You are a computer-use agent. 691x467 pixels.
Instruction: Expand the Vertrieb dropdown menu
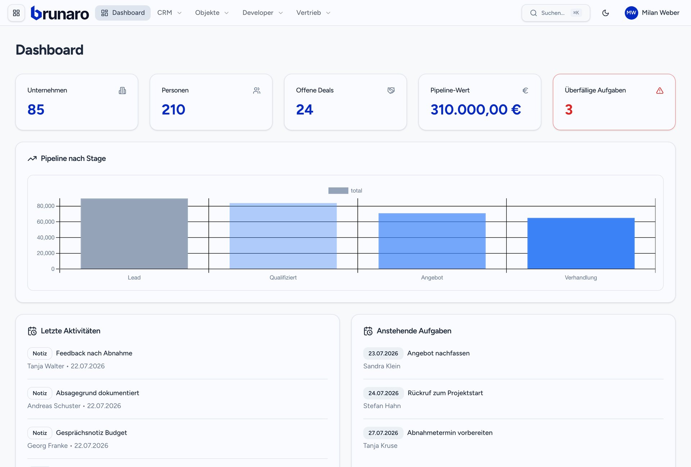(x=313, y=13)
